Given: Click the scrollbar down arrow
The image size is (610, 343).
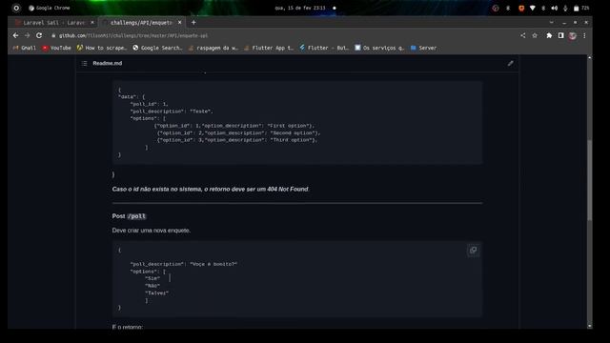Looking at the screenshot, I should click(x=589, y=326).
